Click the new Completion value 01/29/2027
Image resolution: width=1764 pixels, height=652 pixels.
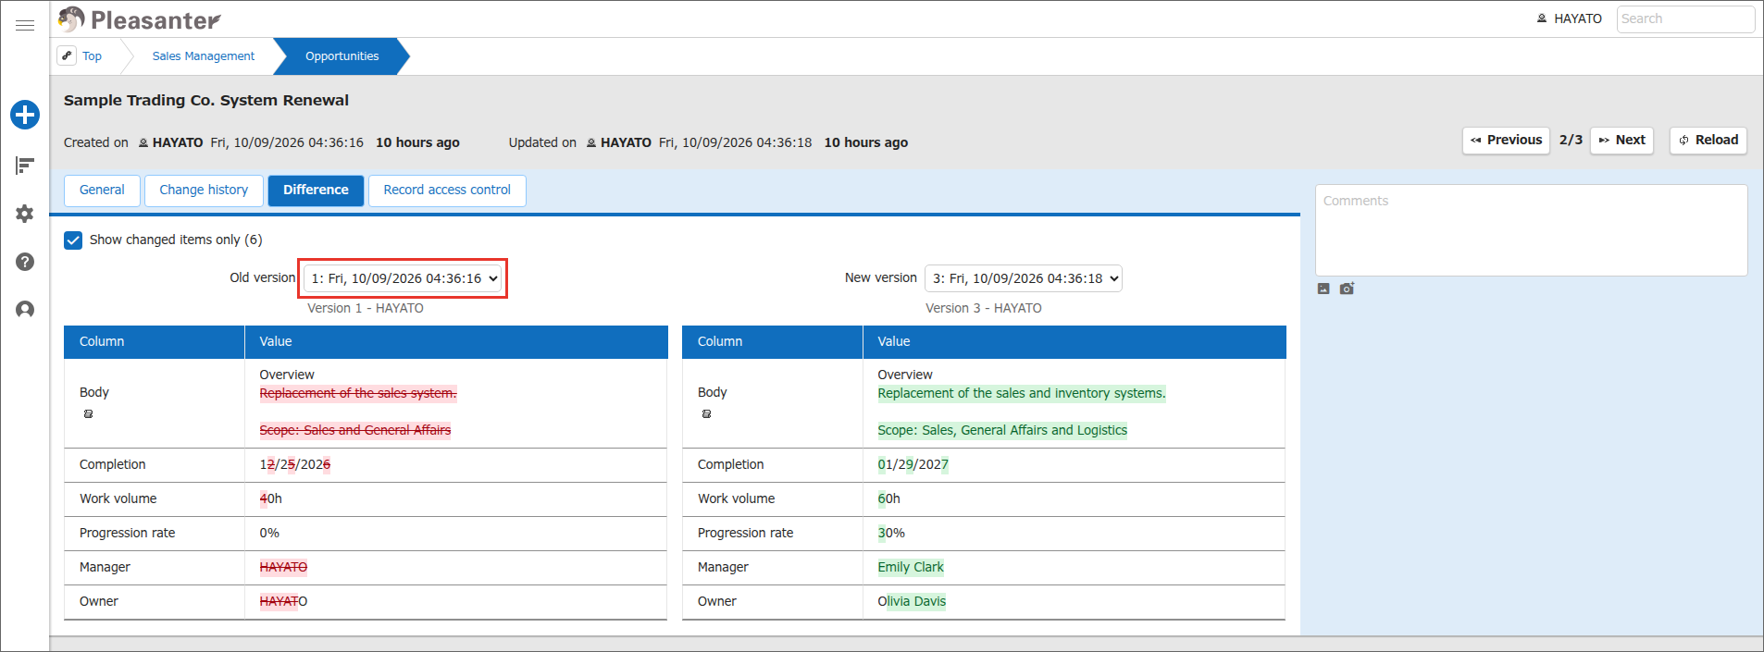click(913, 464)
